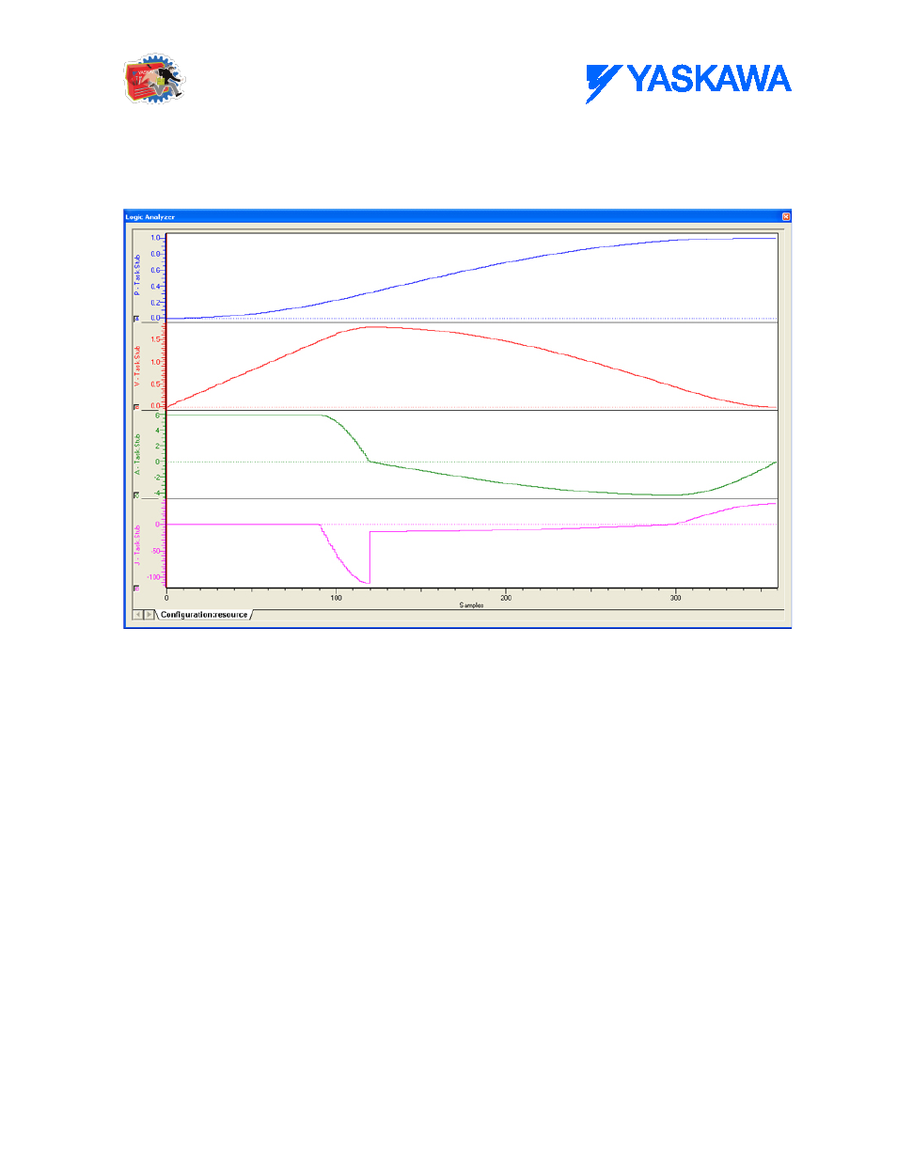Click the P - Task.Stub axis label
The image size is (897, 1161).
point(136,275)
